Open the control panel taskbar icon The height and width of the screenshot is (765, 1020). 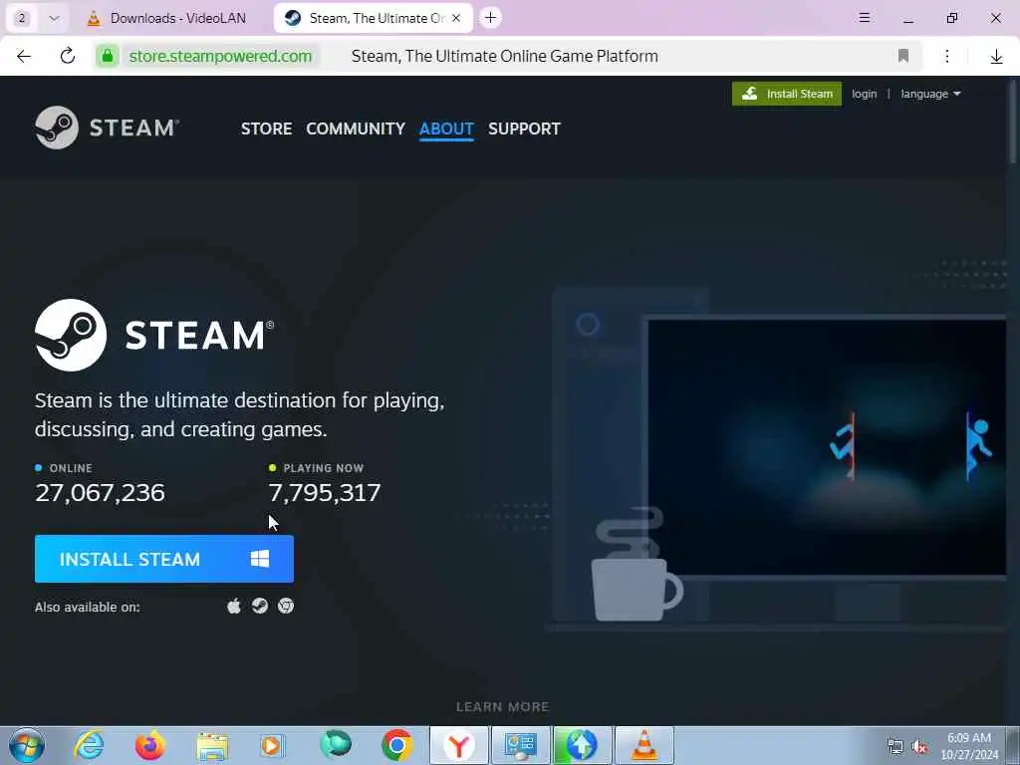point(520,745)
